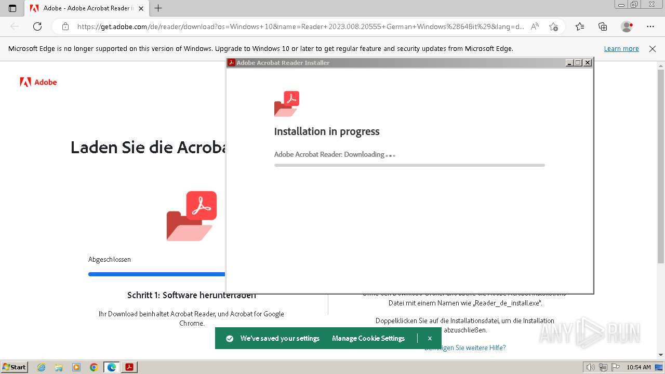665x374 pixels.
Task: Open network icon in system tray
Action: click(603, 367)
